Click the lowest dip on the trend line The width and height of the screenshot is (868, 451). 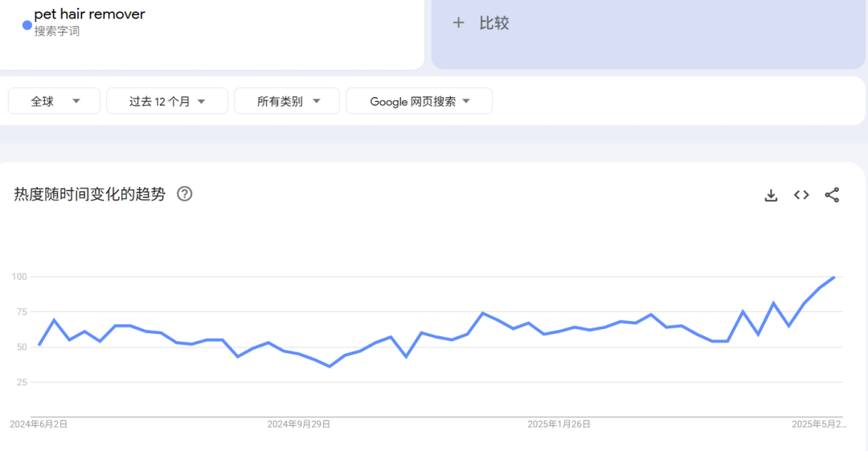330,366
